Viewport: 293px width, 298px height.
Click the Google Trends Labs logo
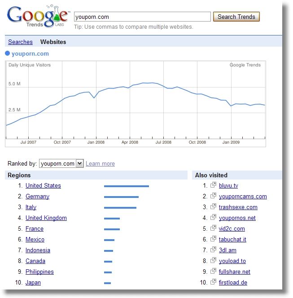click(38, 17)
